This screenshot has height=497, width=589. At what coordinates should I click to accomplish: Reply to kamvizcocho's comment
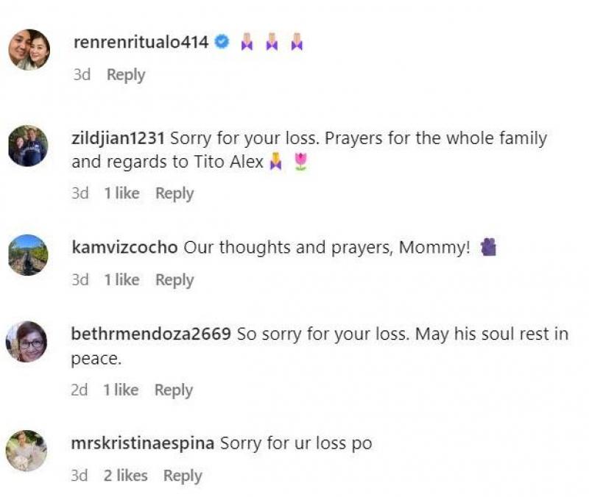tap(174, 280)
